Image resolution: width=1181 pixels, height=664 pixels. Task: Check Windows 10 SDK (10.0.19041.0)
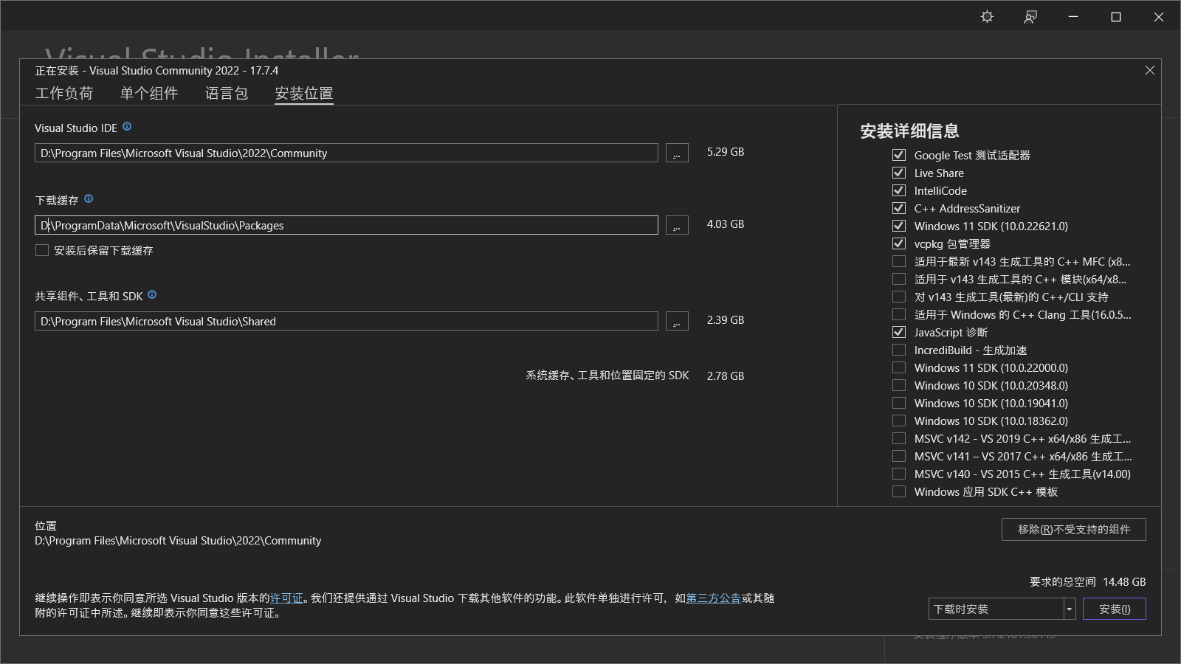coord(899,403)
